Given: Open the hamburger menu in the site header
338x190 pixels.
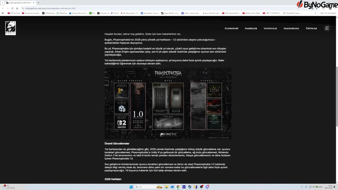Looking at the screenshot, I should click(x=327, y=28).
